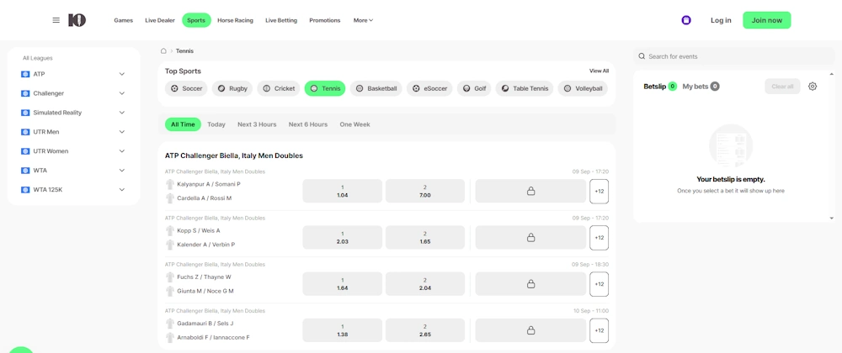Click the WTA league flag icon
Image resolution: width=842 pixels, height=353 pixels.
pos(25,171)
